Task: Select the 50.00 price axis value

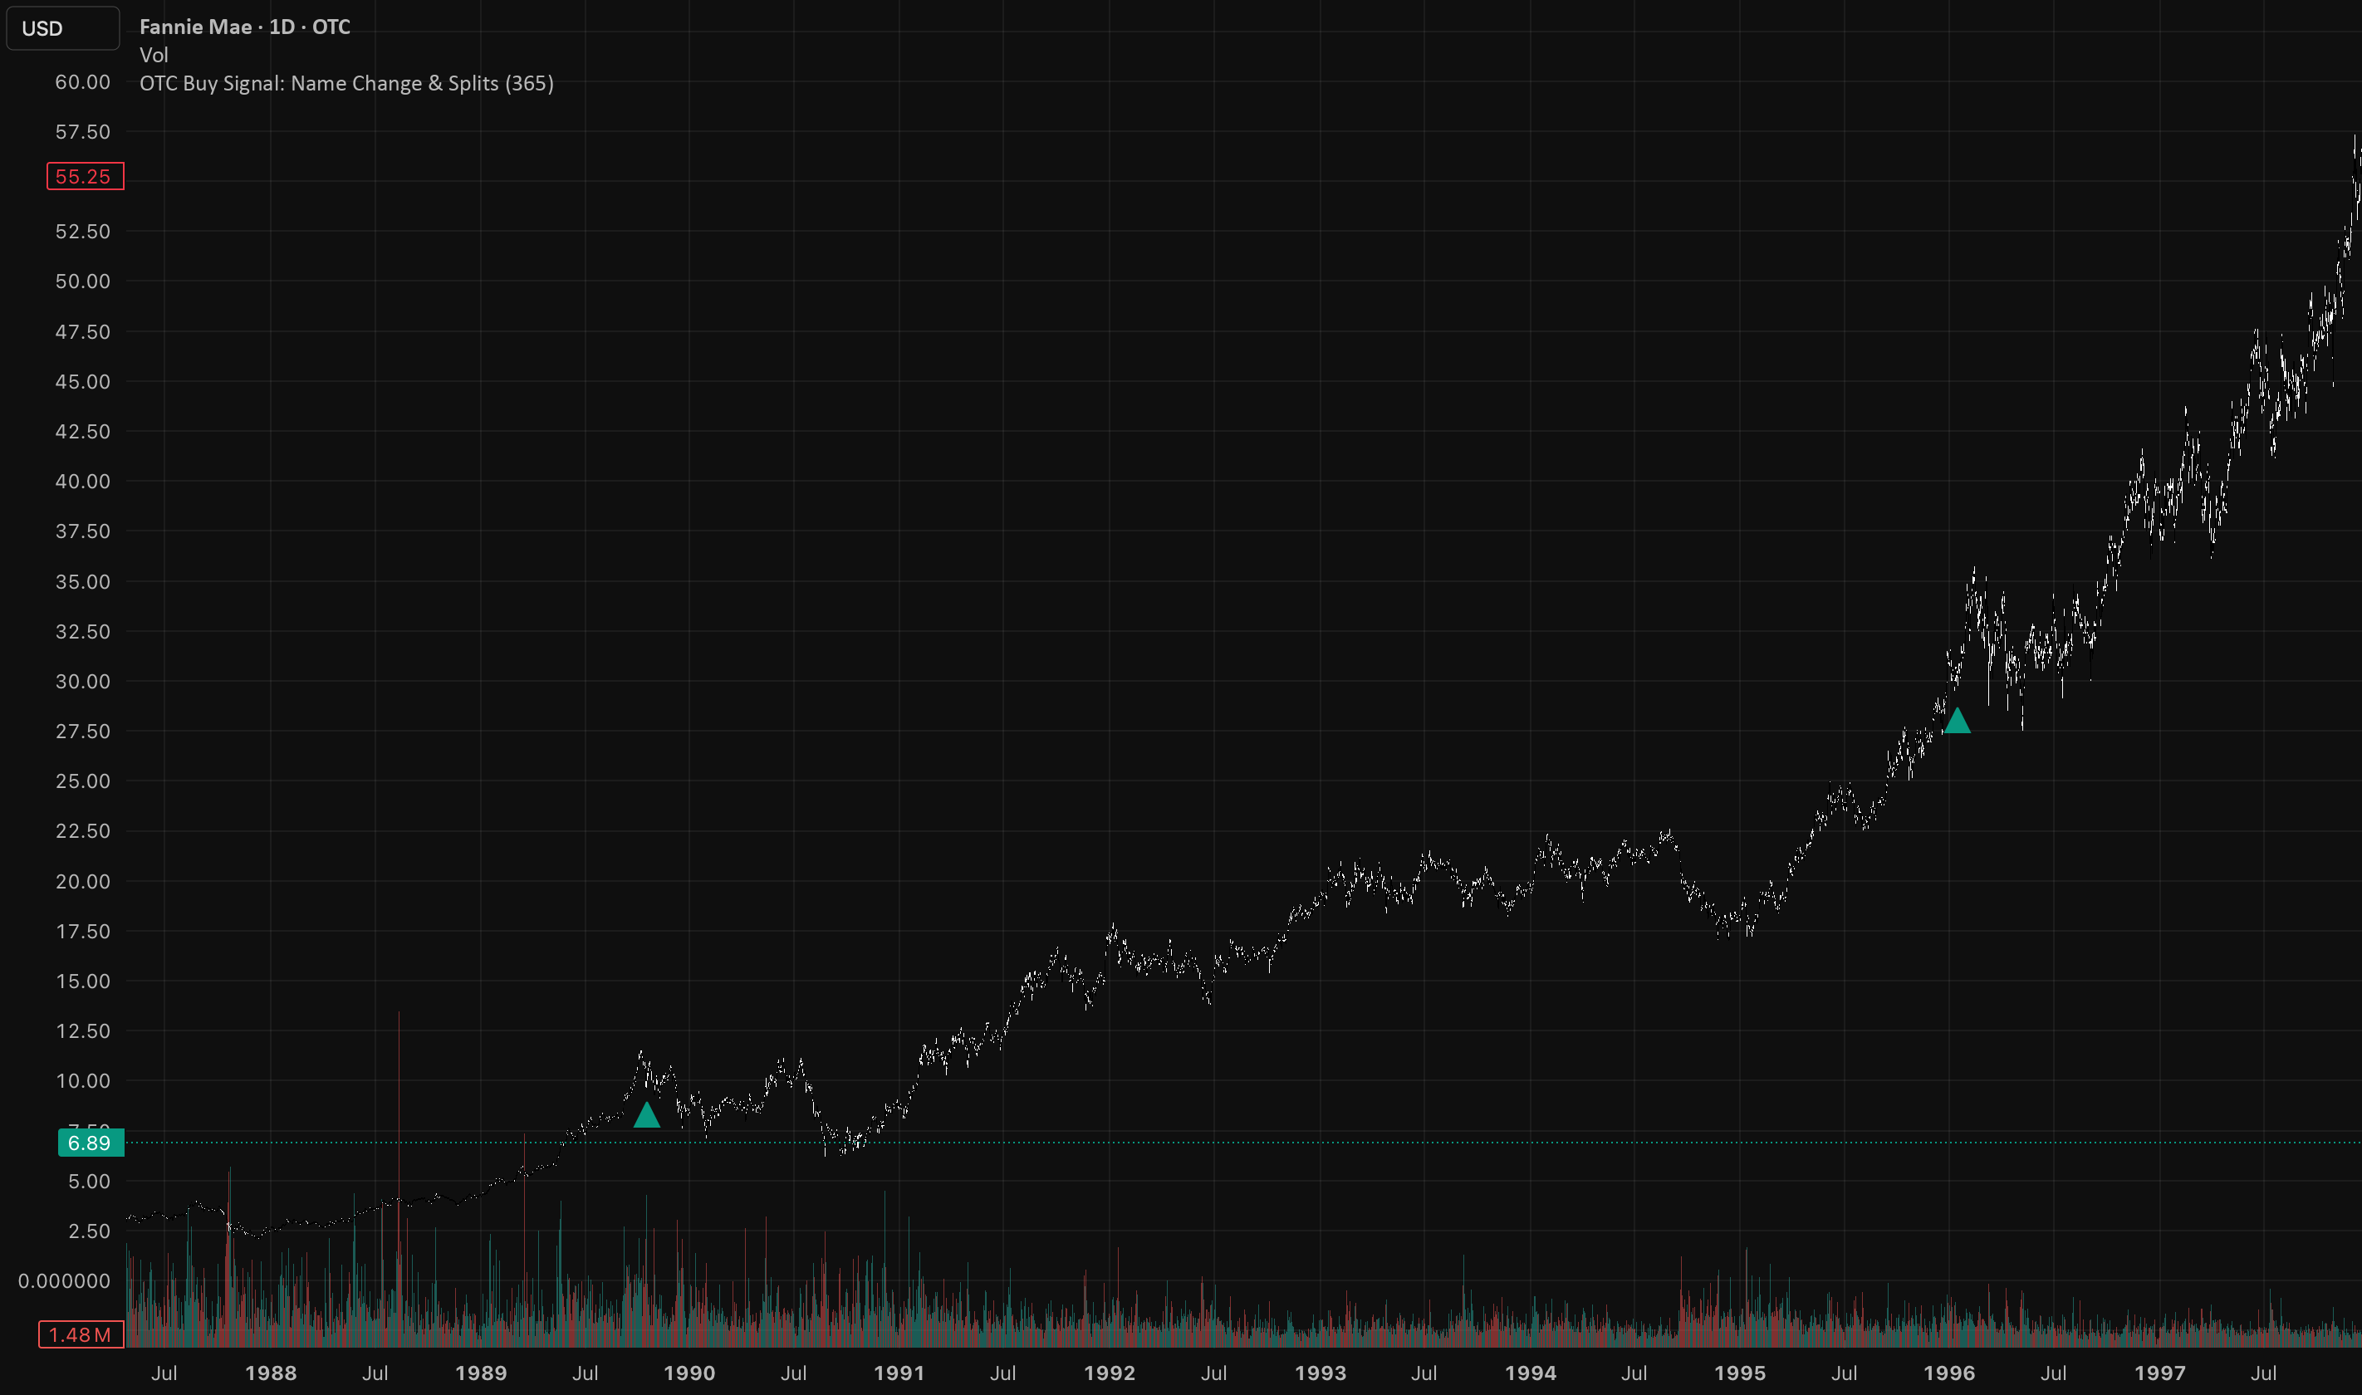Action: tap(83, 281)
